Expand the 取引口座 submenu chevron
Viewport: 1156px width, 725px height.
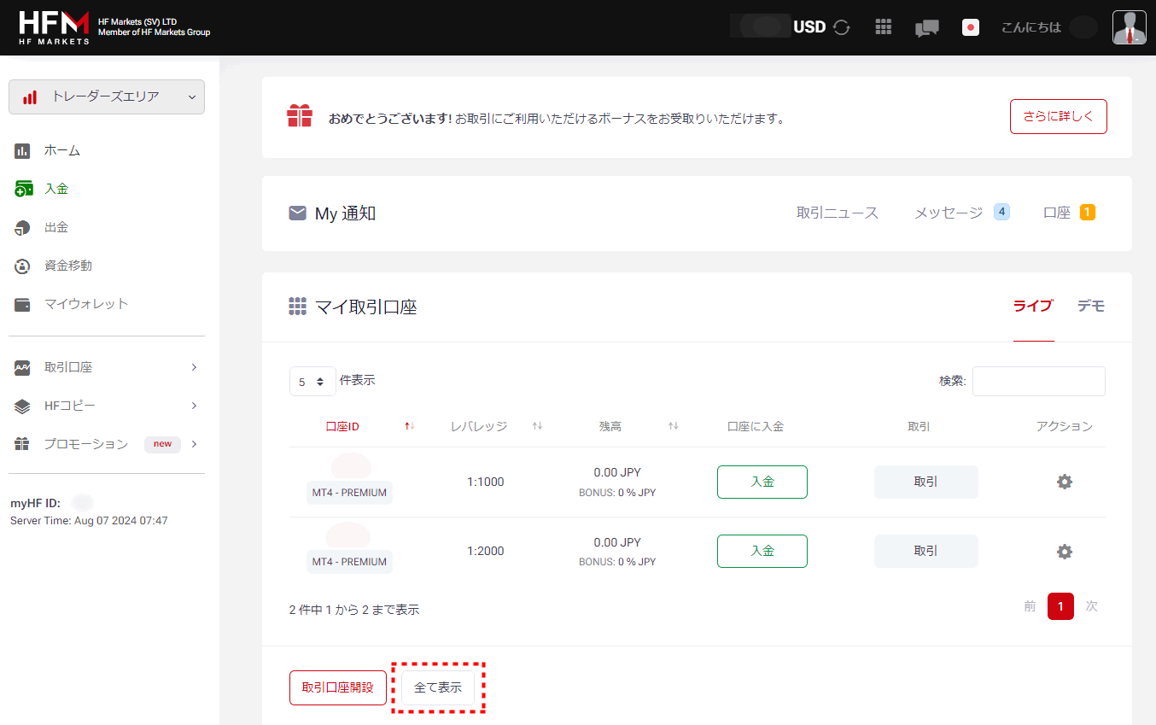pos(195,367)
